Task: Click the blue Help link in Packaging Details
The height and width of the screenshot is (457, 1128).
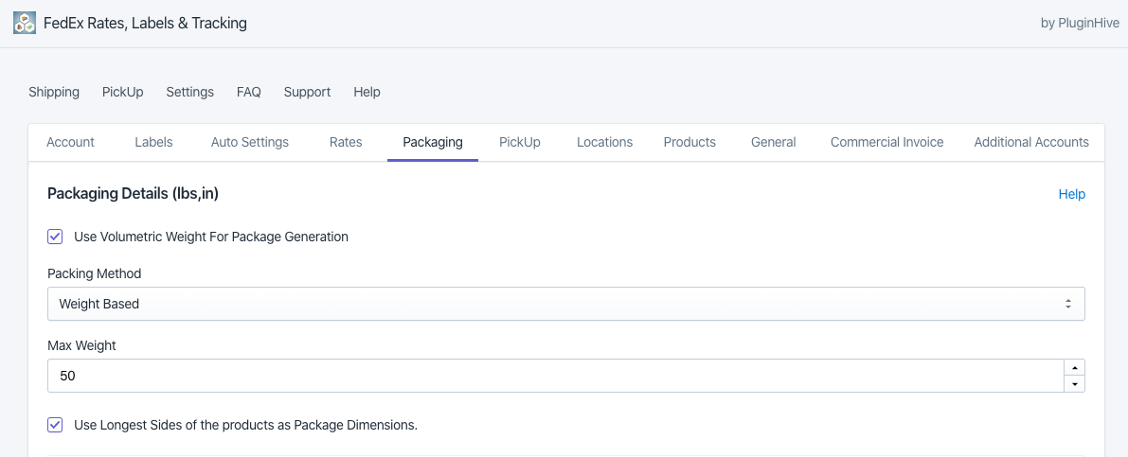Action: pyautogui.click(x=1072, y=194)
